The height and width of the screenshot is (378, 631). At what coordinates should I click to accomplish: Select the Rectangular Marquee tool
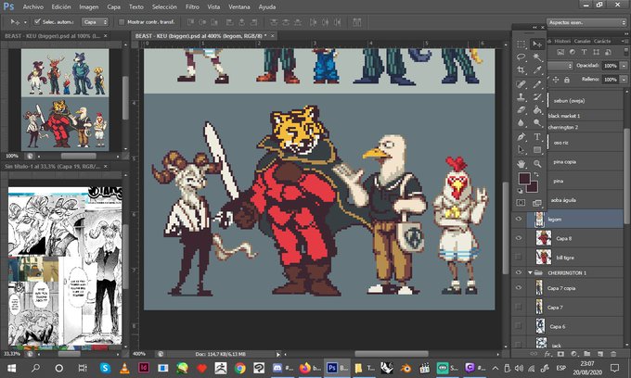pyautogui.click(x=522, y=44)
